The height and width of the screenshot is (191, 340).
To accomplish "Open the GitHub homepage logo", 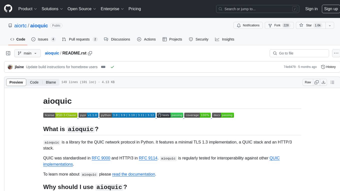I will tap(8, 9).
